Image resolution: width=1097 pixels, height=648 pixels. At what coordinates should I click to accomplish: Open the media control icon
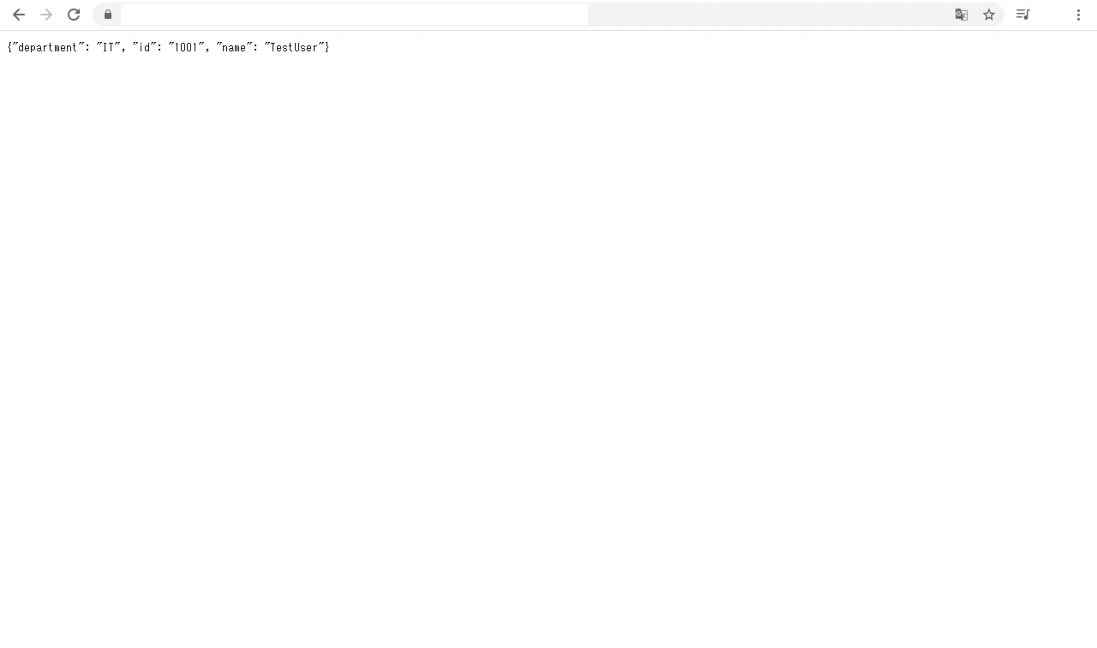click(x=1022, y=15)
